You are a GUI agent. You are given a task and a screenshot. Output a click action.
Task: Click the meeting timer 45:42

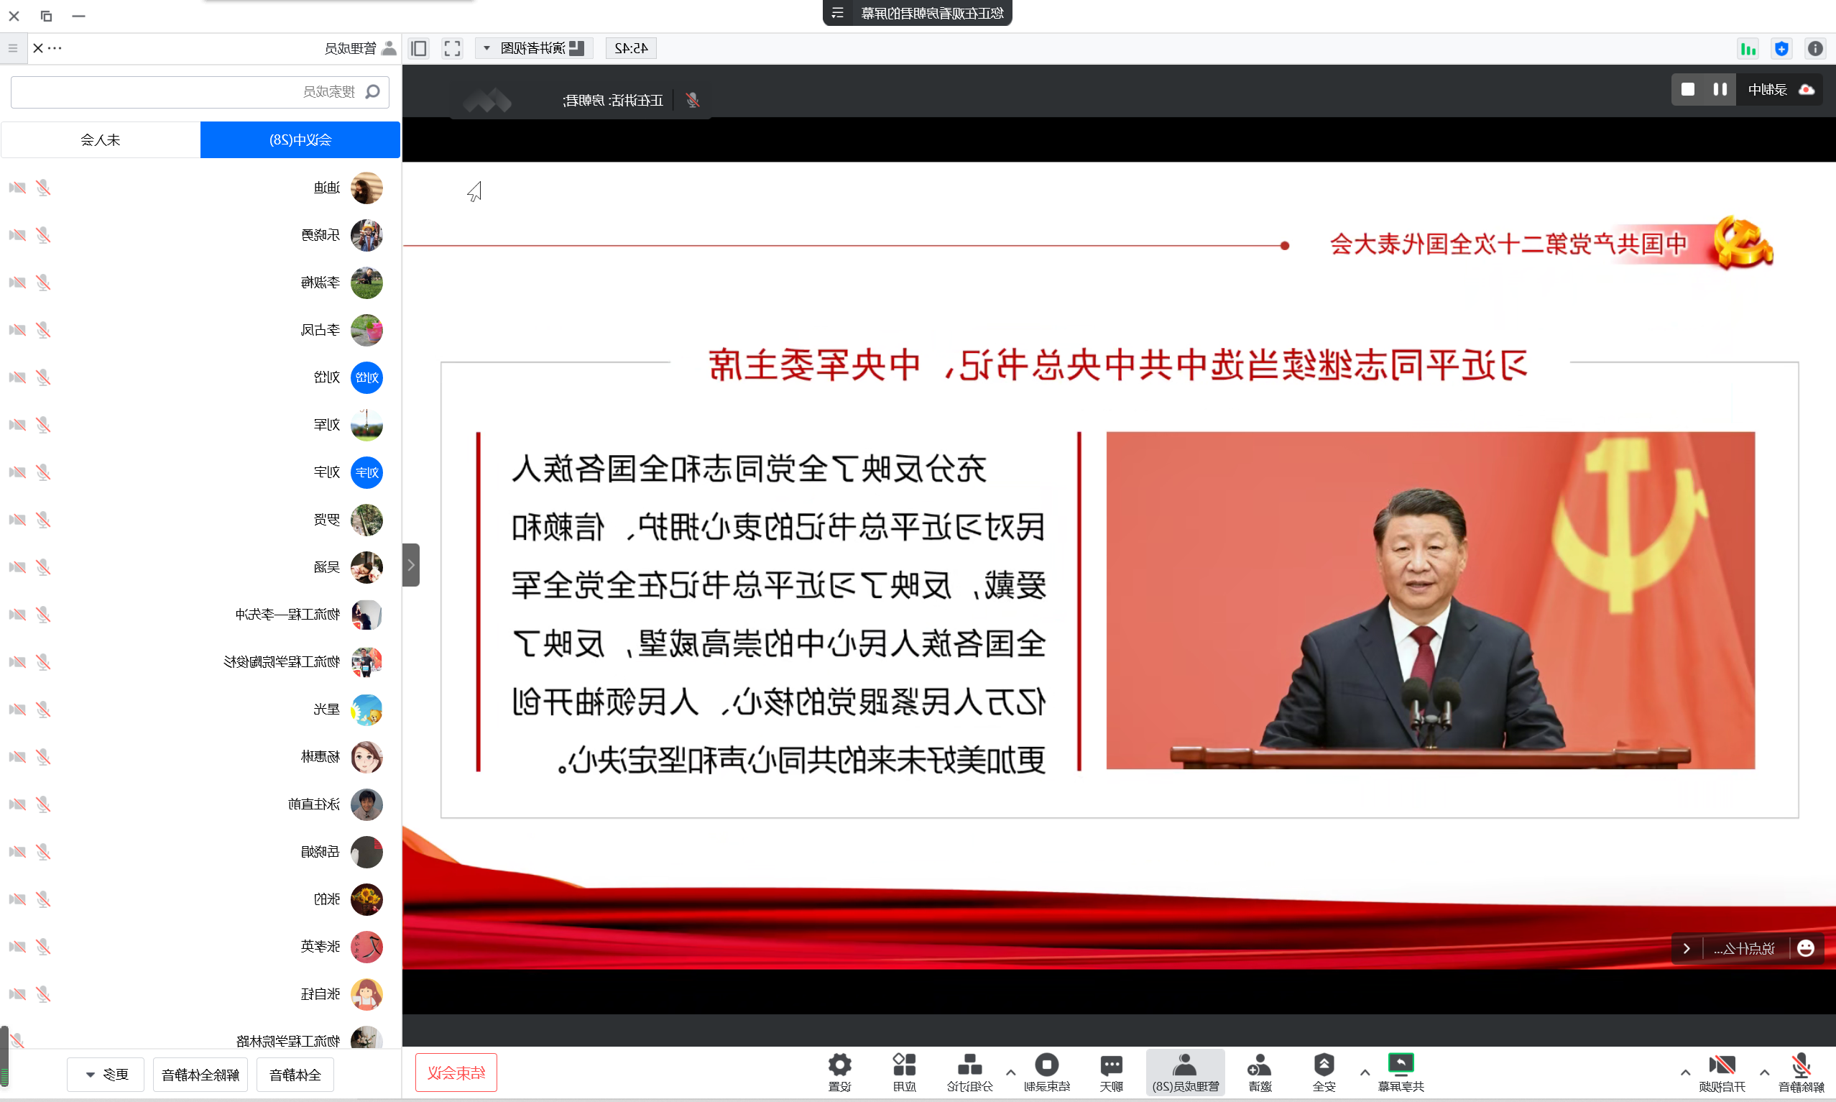[x=632, y=48]
